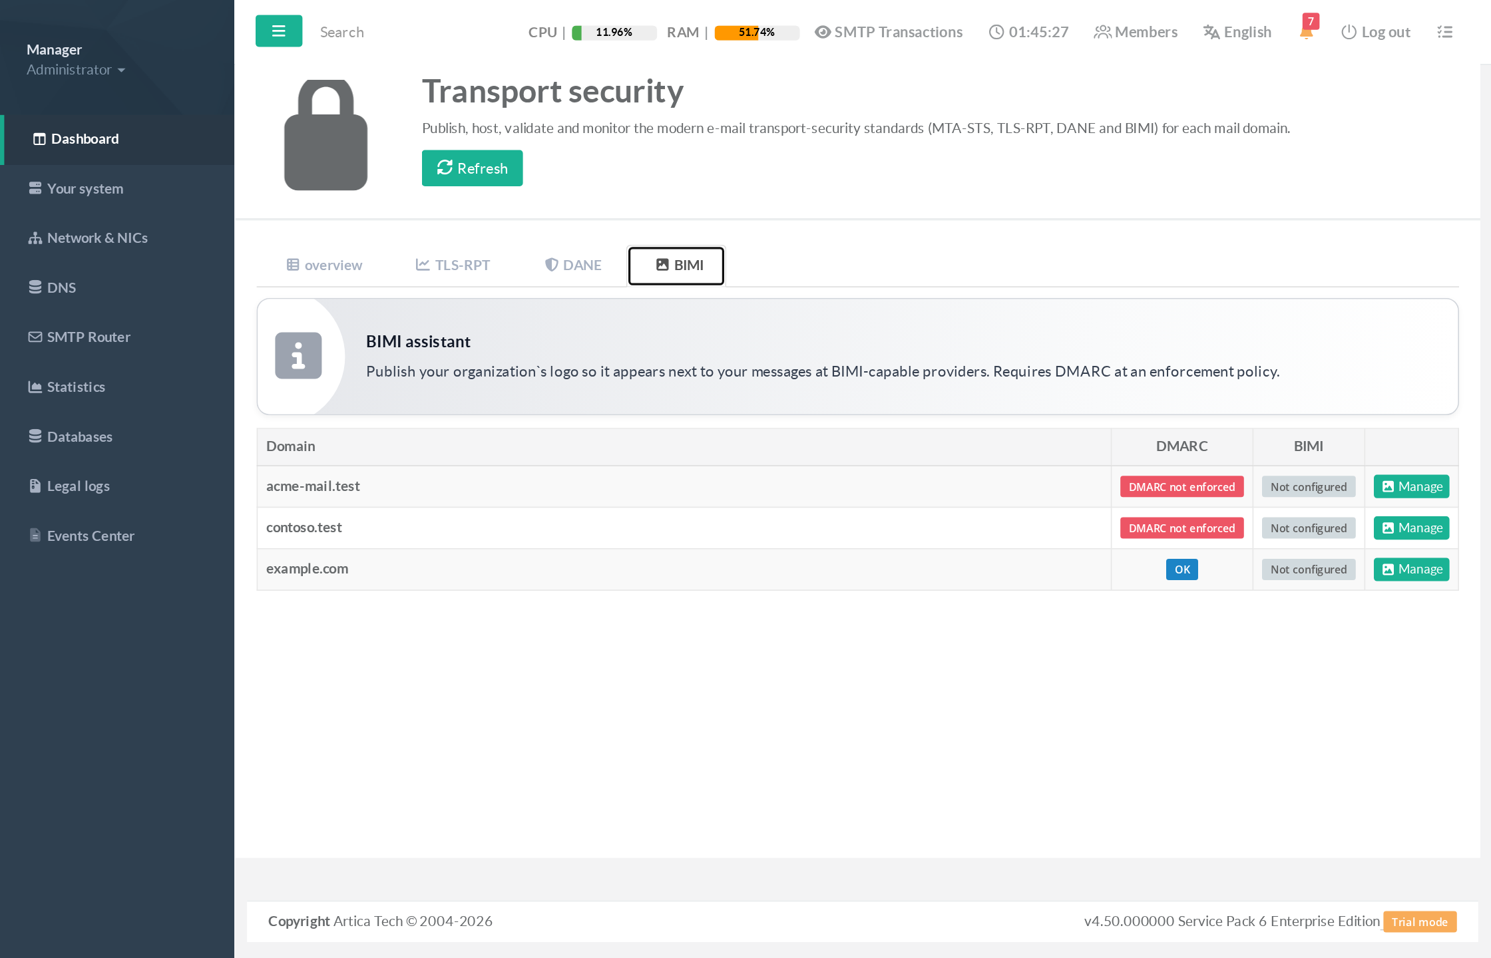Click the Search input field

point(413,32)
